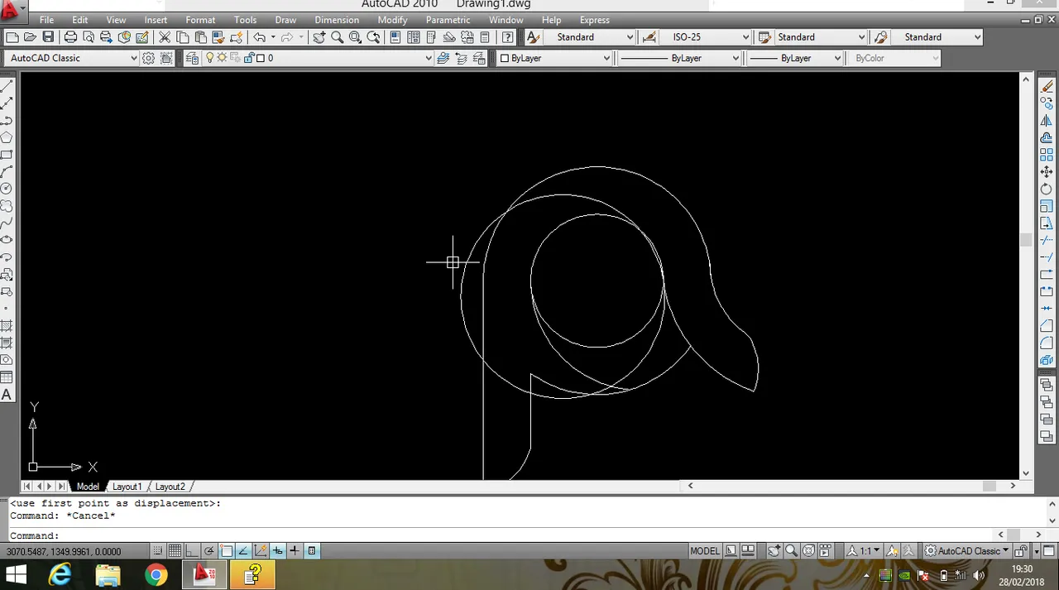This screenshot has width=1059, height=590.
Task: Click the MODEL space button
Action: (705, 551)
